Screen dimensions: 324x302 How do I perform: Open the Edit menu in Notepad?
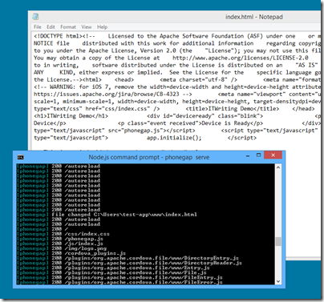51,27
